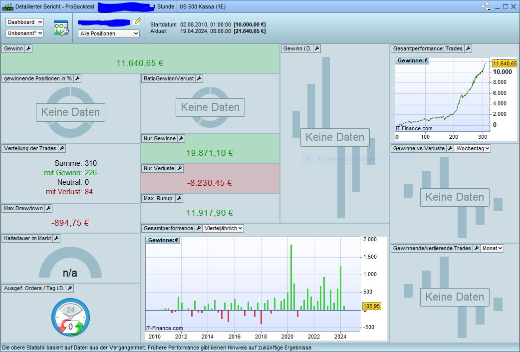This screenshot has height=352, width=520.
Task: Open wrench for Max. Runup panel
Action: click(179, 198)
